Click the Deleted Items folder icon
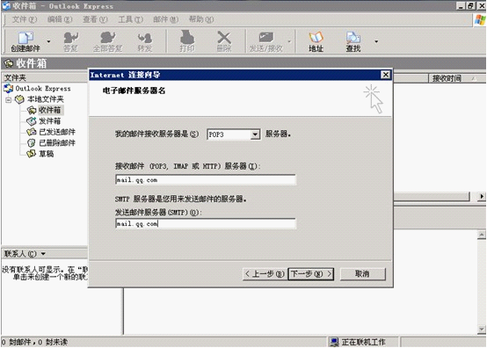The width and height of the screenshot is (487, 348). point(32,142)
